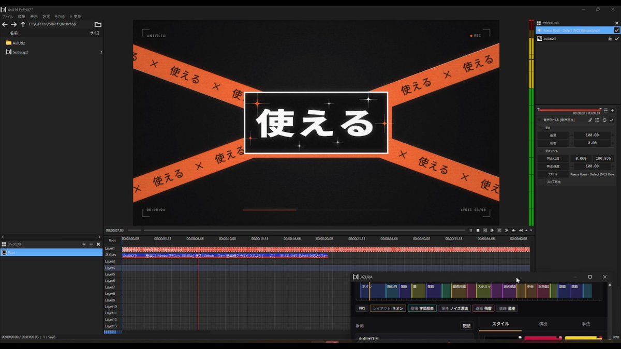Reset the 音声ファイル effect with circular arrow
The height and width of the screenshot is (349, 621).
coord(604,120)
